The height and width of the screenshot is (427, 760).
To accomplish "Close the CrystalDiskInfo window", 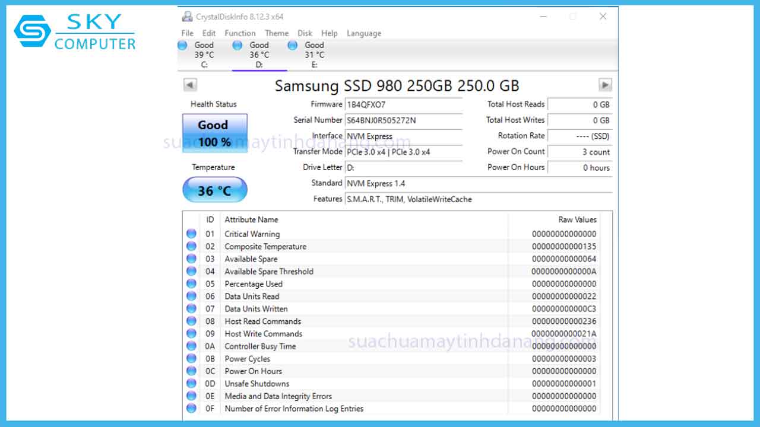I will [603, 17].
